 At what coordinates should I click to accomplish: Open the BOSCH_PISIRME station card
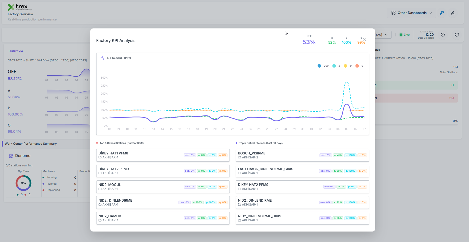click(x=302, y=155)
